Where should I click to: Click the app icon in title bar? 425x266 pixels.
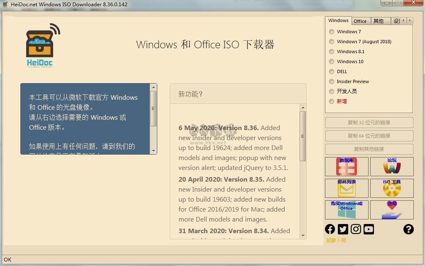click(5, 4)
